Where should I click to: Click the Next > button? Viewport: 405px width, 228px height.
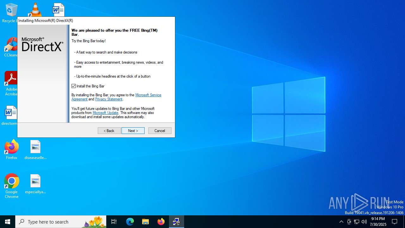click(133, 131)
